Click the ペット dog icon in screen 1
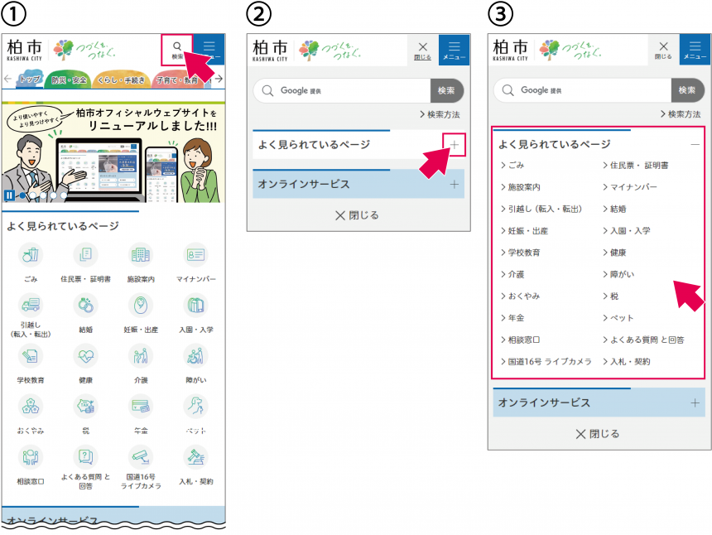 (195, 406)
